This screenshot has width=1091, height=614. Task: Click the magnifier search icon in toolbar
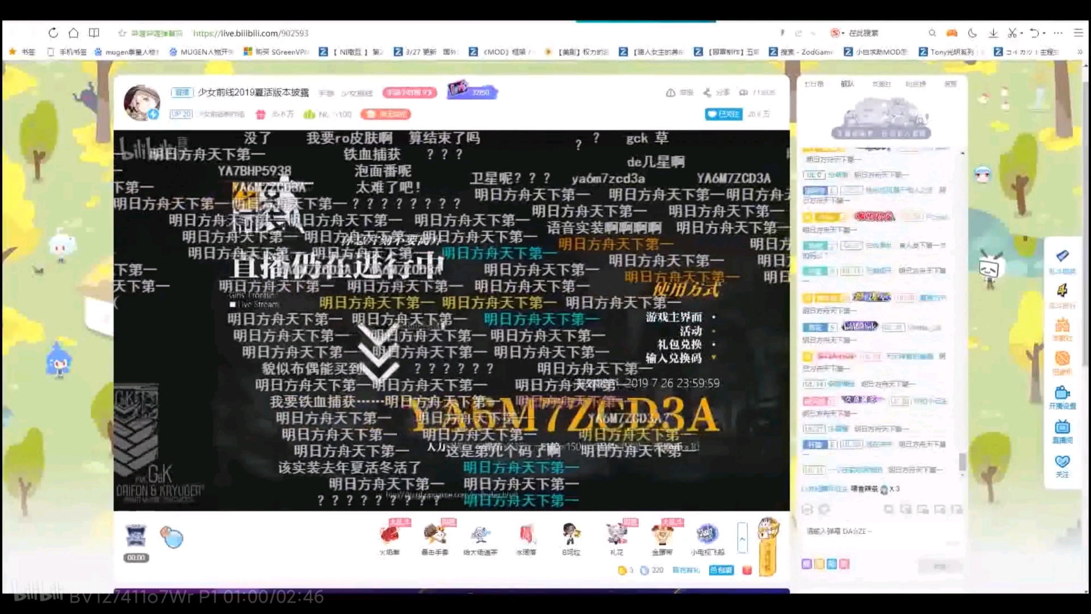coord(932,33)
